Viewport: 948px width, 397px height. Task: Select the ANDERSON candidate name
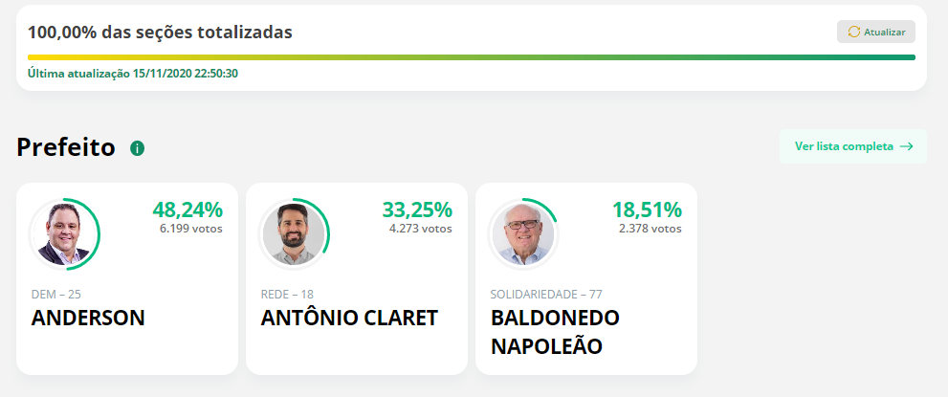click(x=88, y=319)
